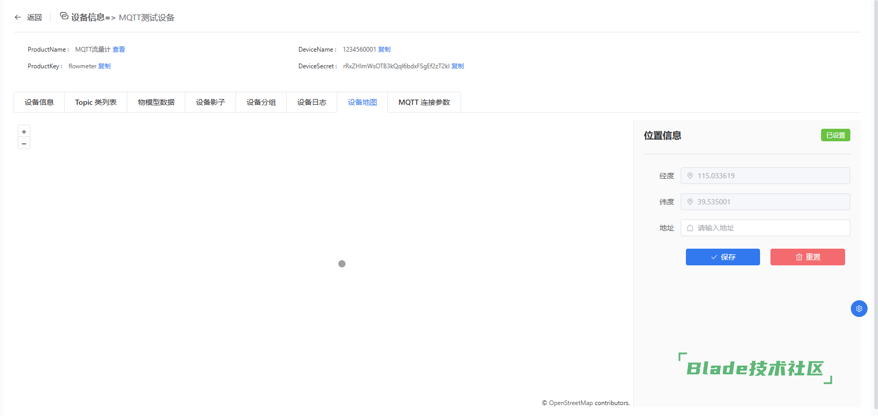Go to the 设备影子 tab
Screen dimensions: 878x416
[x=210, y=102]
